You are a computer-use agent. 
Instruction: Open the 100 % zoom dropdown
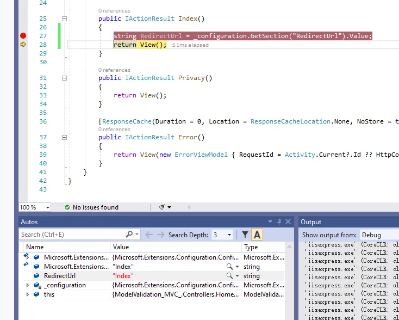[x=48, y=207]
